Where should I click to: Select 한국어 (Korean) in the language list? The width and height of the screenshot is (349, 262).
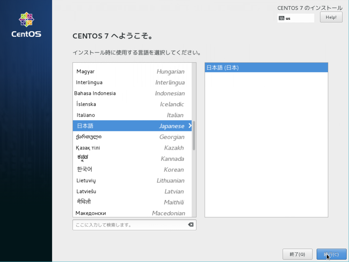coord(132,170)
